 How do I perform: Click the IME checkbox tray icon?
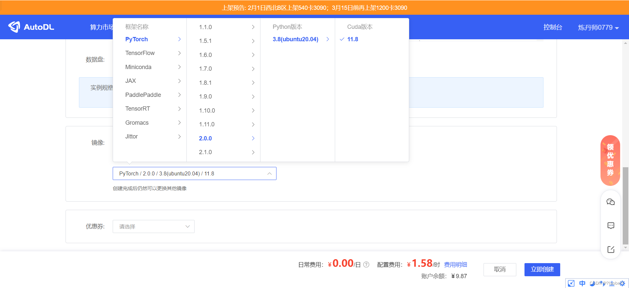[571, 283]
